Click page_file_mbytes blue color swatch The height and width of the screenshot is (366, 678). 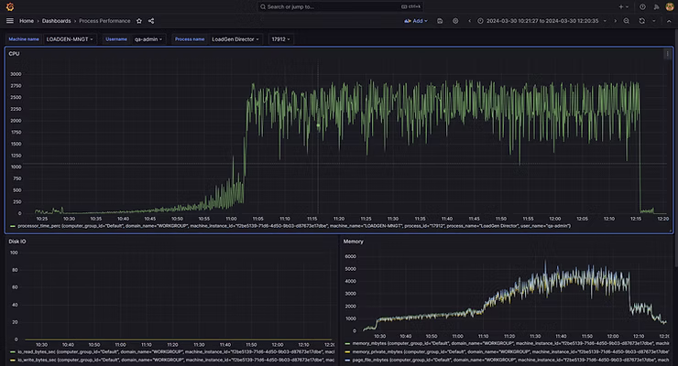(x=347, y=360)
